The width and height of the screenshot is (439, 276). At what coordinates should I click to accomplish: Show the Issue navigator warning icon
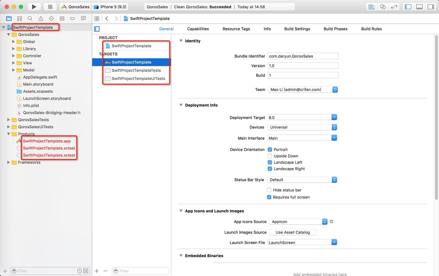coord(41,19)
